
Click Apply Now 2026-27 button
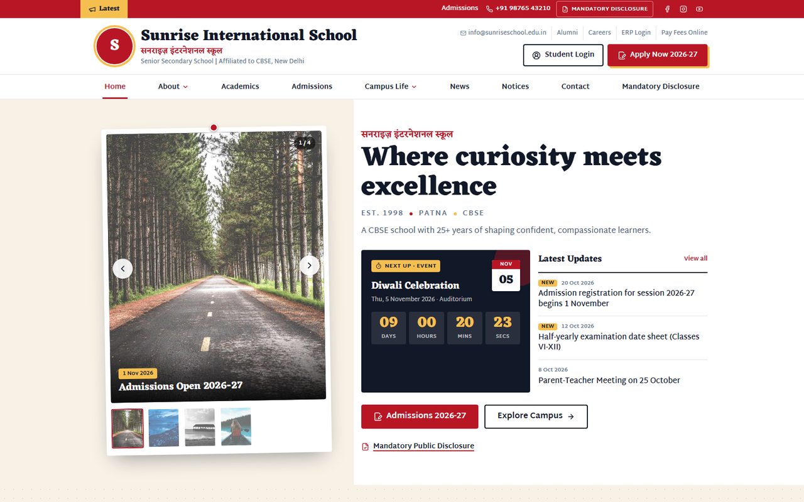click(x=658, y=55)
